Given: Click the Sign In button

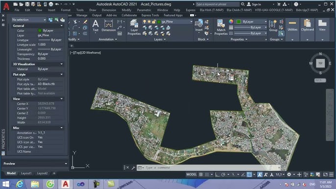Looking at the screenshot, I should coord(254,4).
